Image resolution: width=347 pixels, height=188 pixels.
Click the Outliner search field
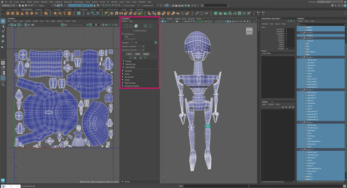click(322, 24)
